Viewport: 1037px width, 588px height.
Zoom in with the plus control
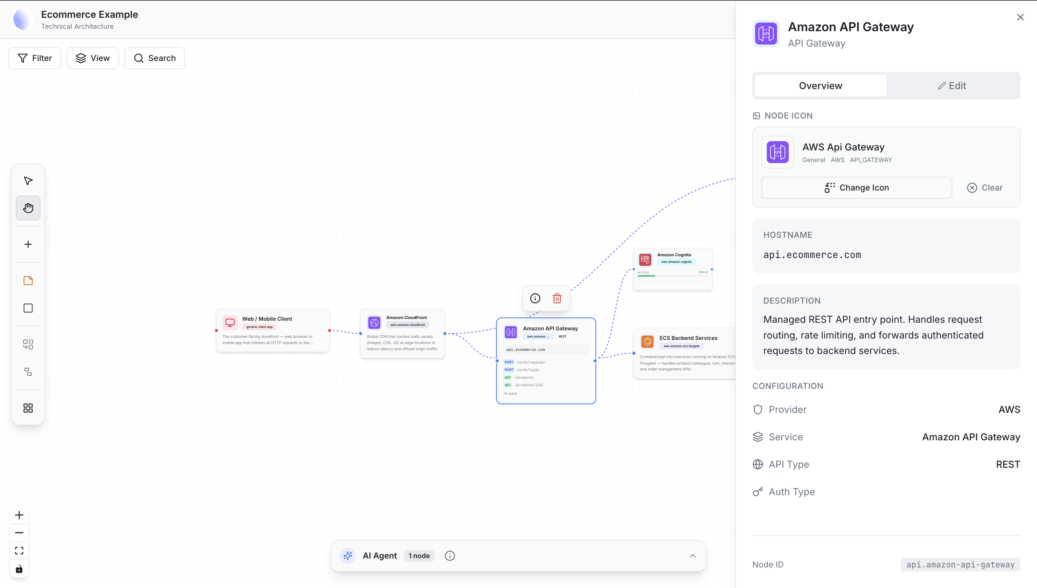click(x=19, y=515)
